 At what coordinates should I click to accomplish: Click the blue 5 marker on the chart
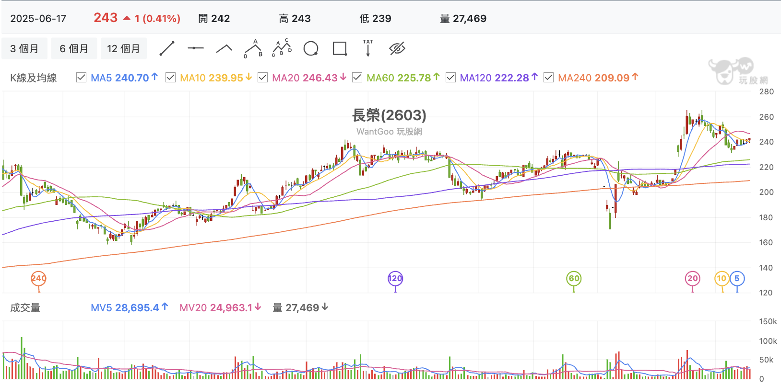click(737, 278)
